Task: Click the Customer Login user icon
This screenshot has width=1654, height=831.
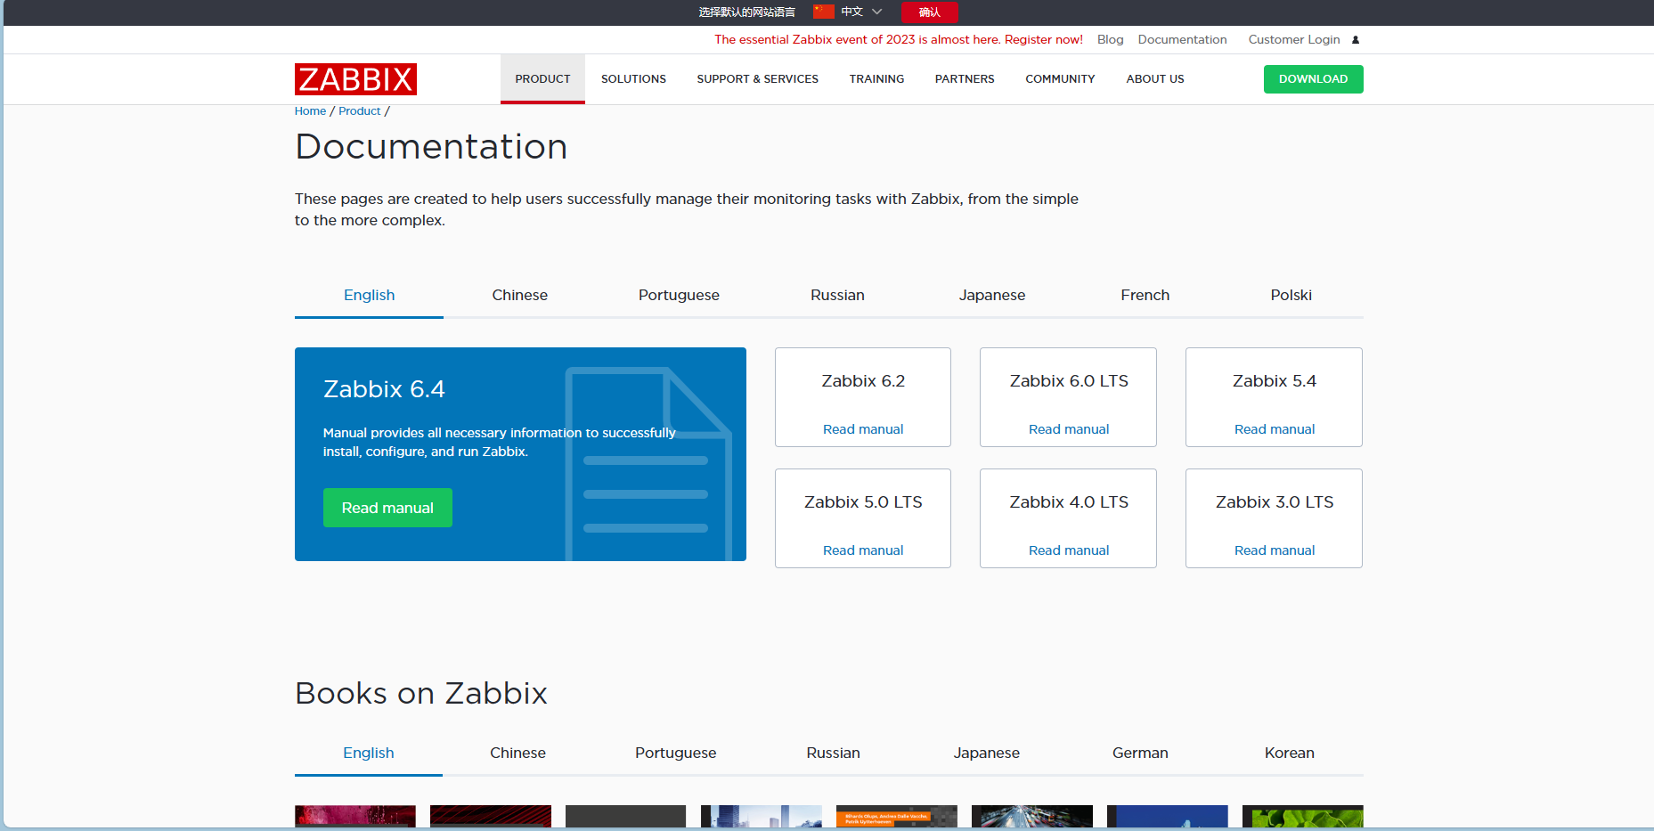Action: tap(1356, 40)
